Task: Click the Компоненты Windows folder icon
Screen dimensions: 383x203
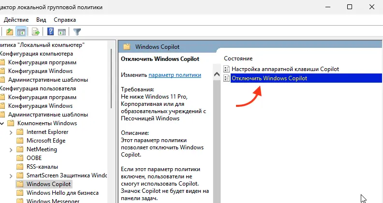Action: (11, 123)
